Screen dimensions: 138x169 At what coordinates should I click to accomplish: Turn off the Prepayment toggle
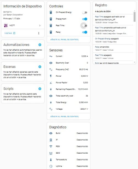coord(85,19)
